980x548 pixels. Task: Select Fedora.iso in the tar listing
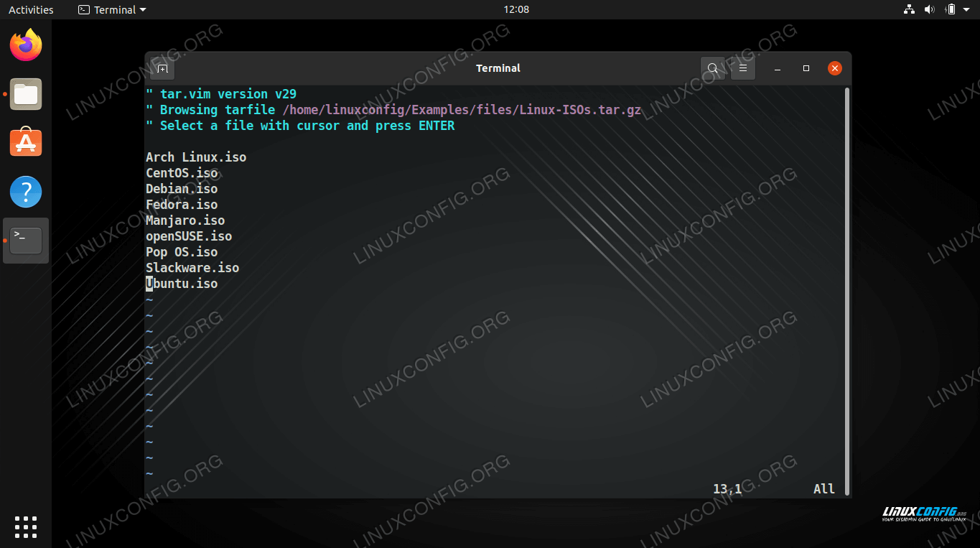[x=182, y=205]
